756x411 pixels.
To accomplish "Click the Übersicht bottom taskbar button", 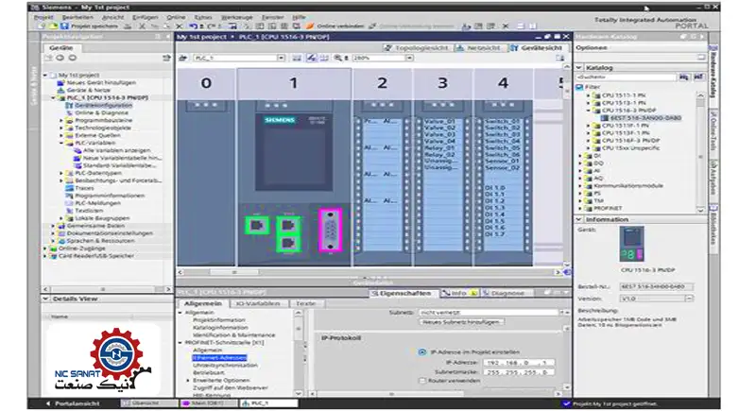I will click(147, 402).
